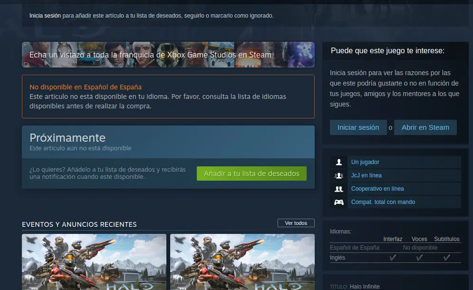Click 'Añadir a tu lista de deseados' button
This screenshot has width=473, height=290.
pos(251,174)
